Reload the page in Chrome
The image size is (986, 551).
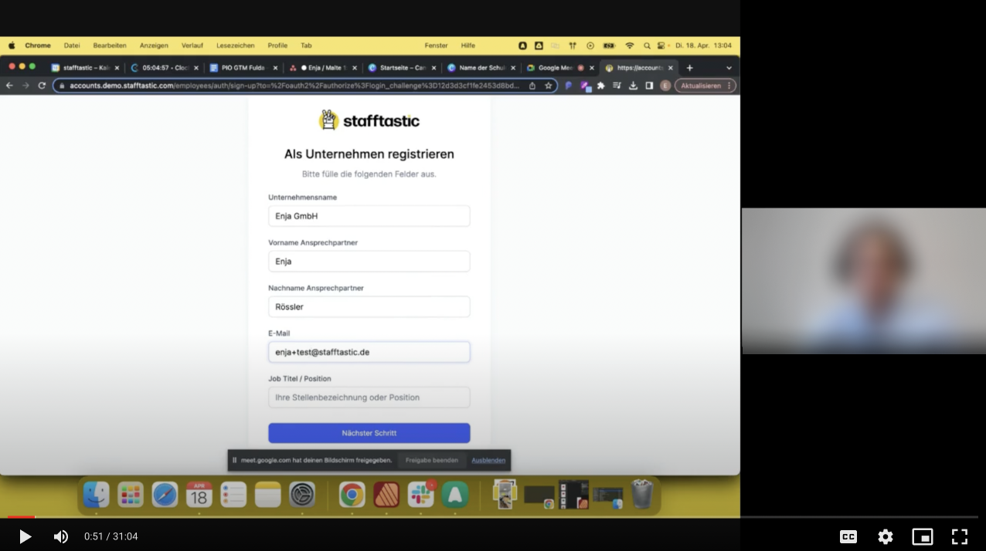(x=42, y=86)
